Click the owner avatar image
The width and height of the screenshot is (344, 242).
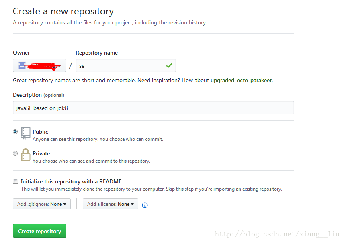(x=22, y=65)
